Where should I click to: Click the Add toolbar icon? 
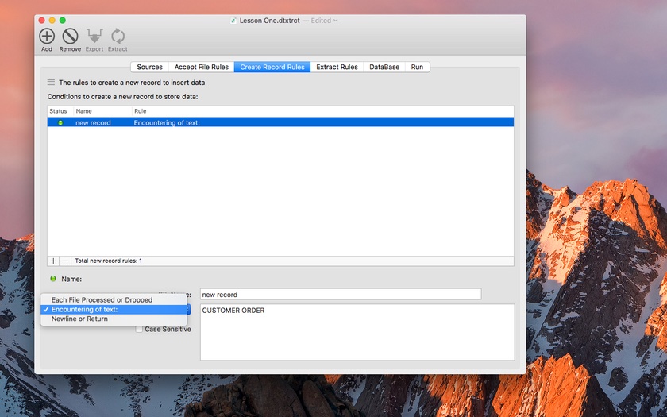(47, 36)
